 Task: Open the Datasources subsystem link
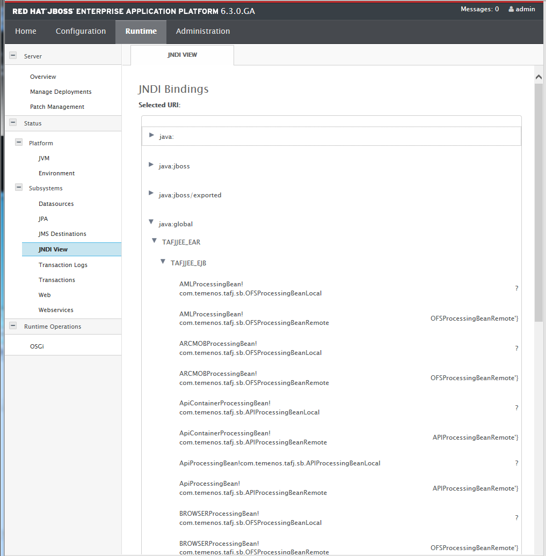tap(56, 204)
